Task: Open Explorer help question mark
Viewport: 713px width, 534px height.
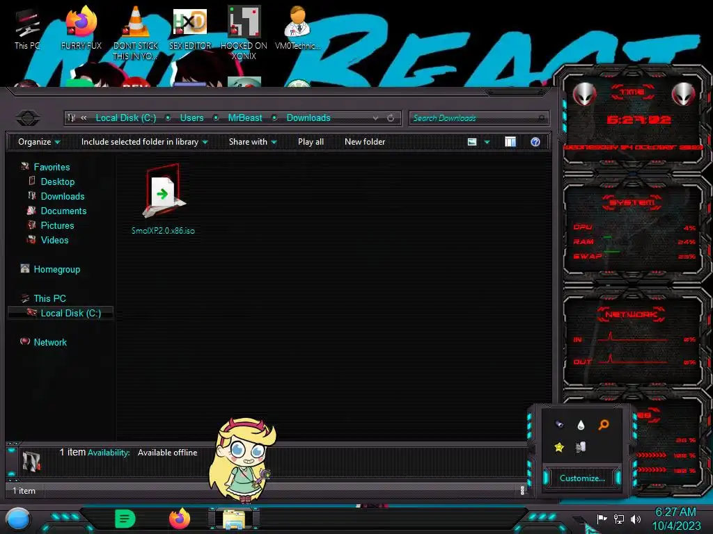Action: coord(535,142)
